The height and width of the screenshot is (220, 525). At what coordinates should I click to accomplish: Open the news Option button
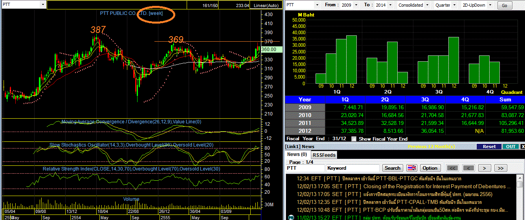point(430,168)
